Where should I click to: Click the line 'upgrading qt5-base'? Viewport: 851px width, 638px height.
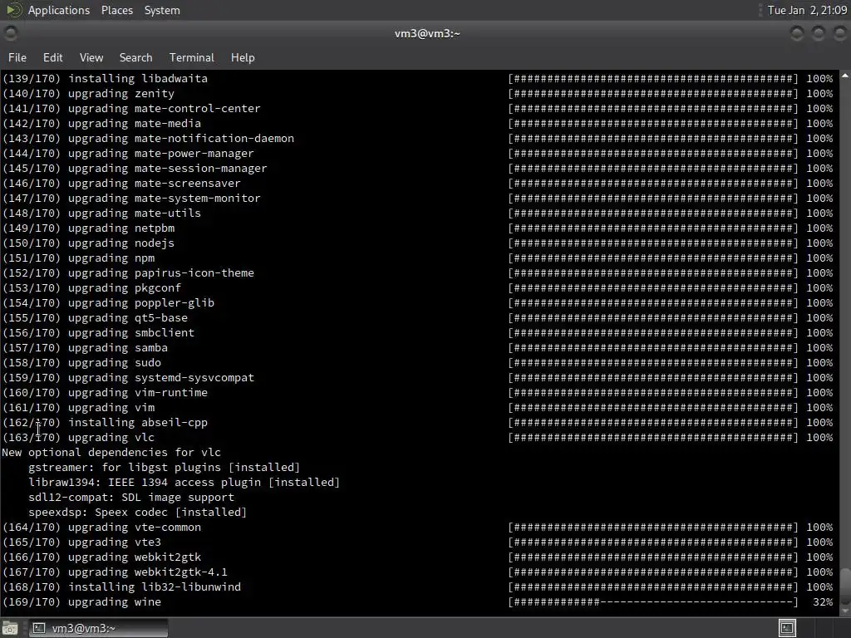pos(95,317)
